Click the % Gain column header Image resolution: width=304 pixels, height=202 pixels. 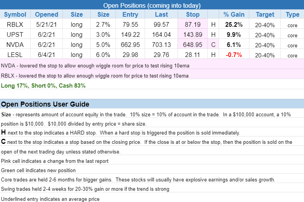click(x=234, y=15)
